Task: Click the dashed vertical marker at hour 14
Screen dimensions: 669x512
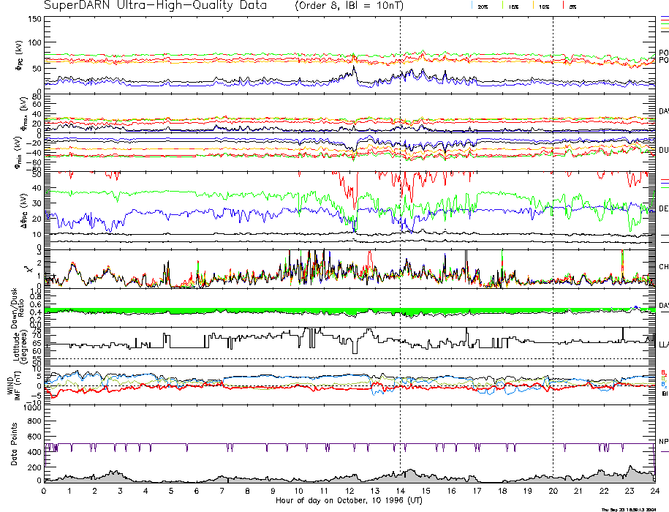Action: pyautogui.click(x=400, y=219)
